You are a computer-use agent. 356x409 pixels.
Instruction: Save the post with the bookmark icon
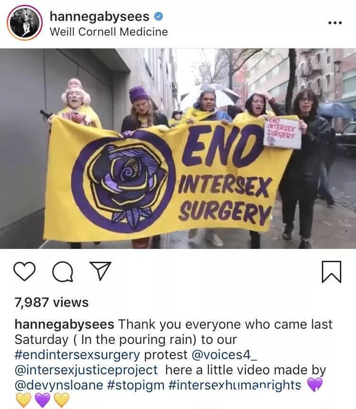[x=331, y=272]
